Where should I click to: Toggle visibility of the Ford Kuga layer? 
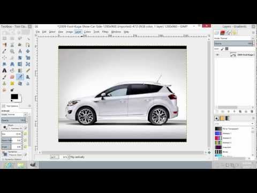coord(217,55)
